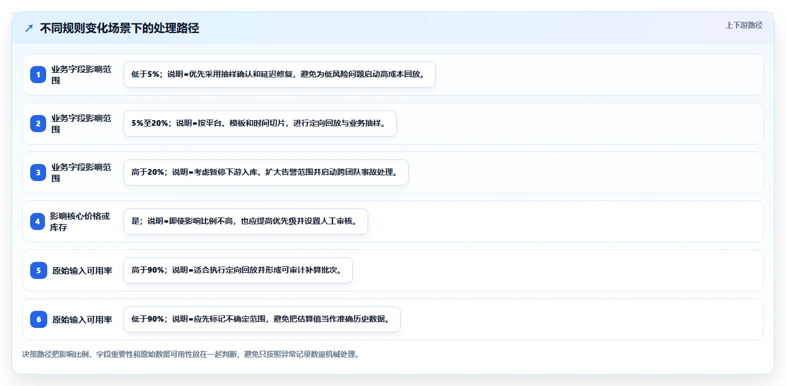Click the 上下游路径 label in the header
786x386 pixels.
pos(744,25)
